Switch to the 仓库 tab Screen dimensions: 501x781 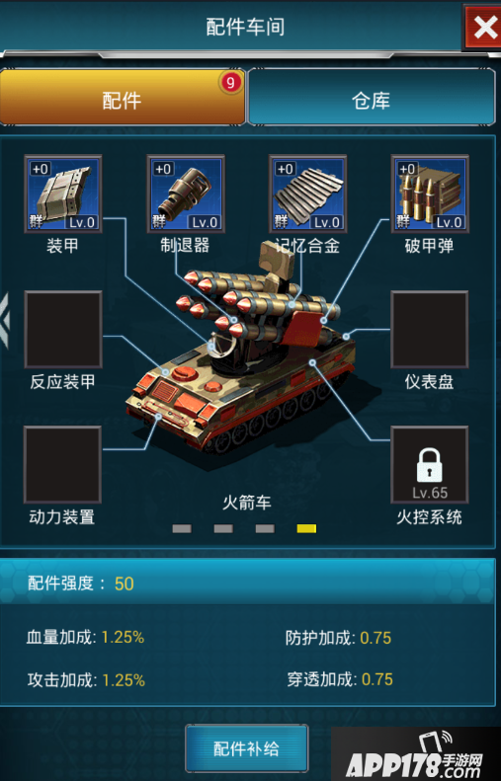pyautogui.click(x=372, y=97)
